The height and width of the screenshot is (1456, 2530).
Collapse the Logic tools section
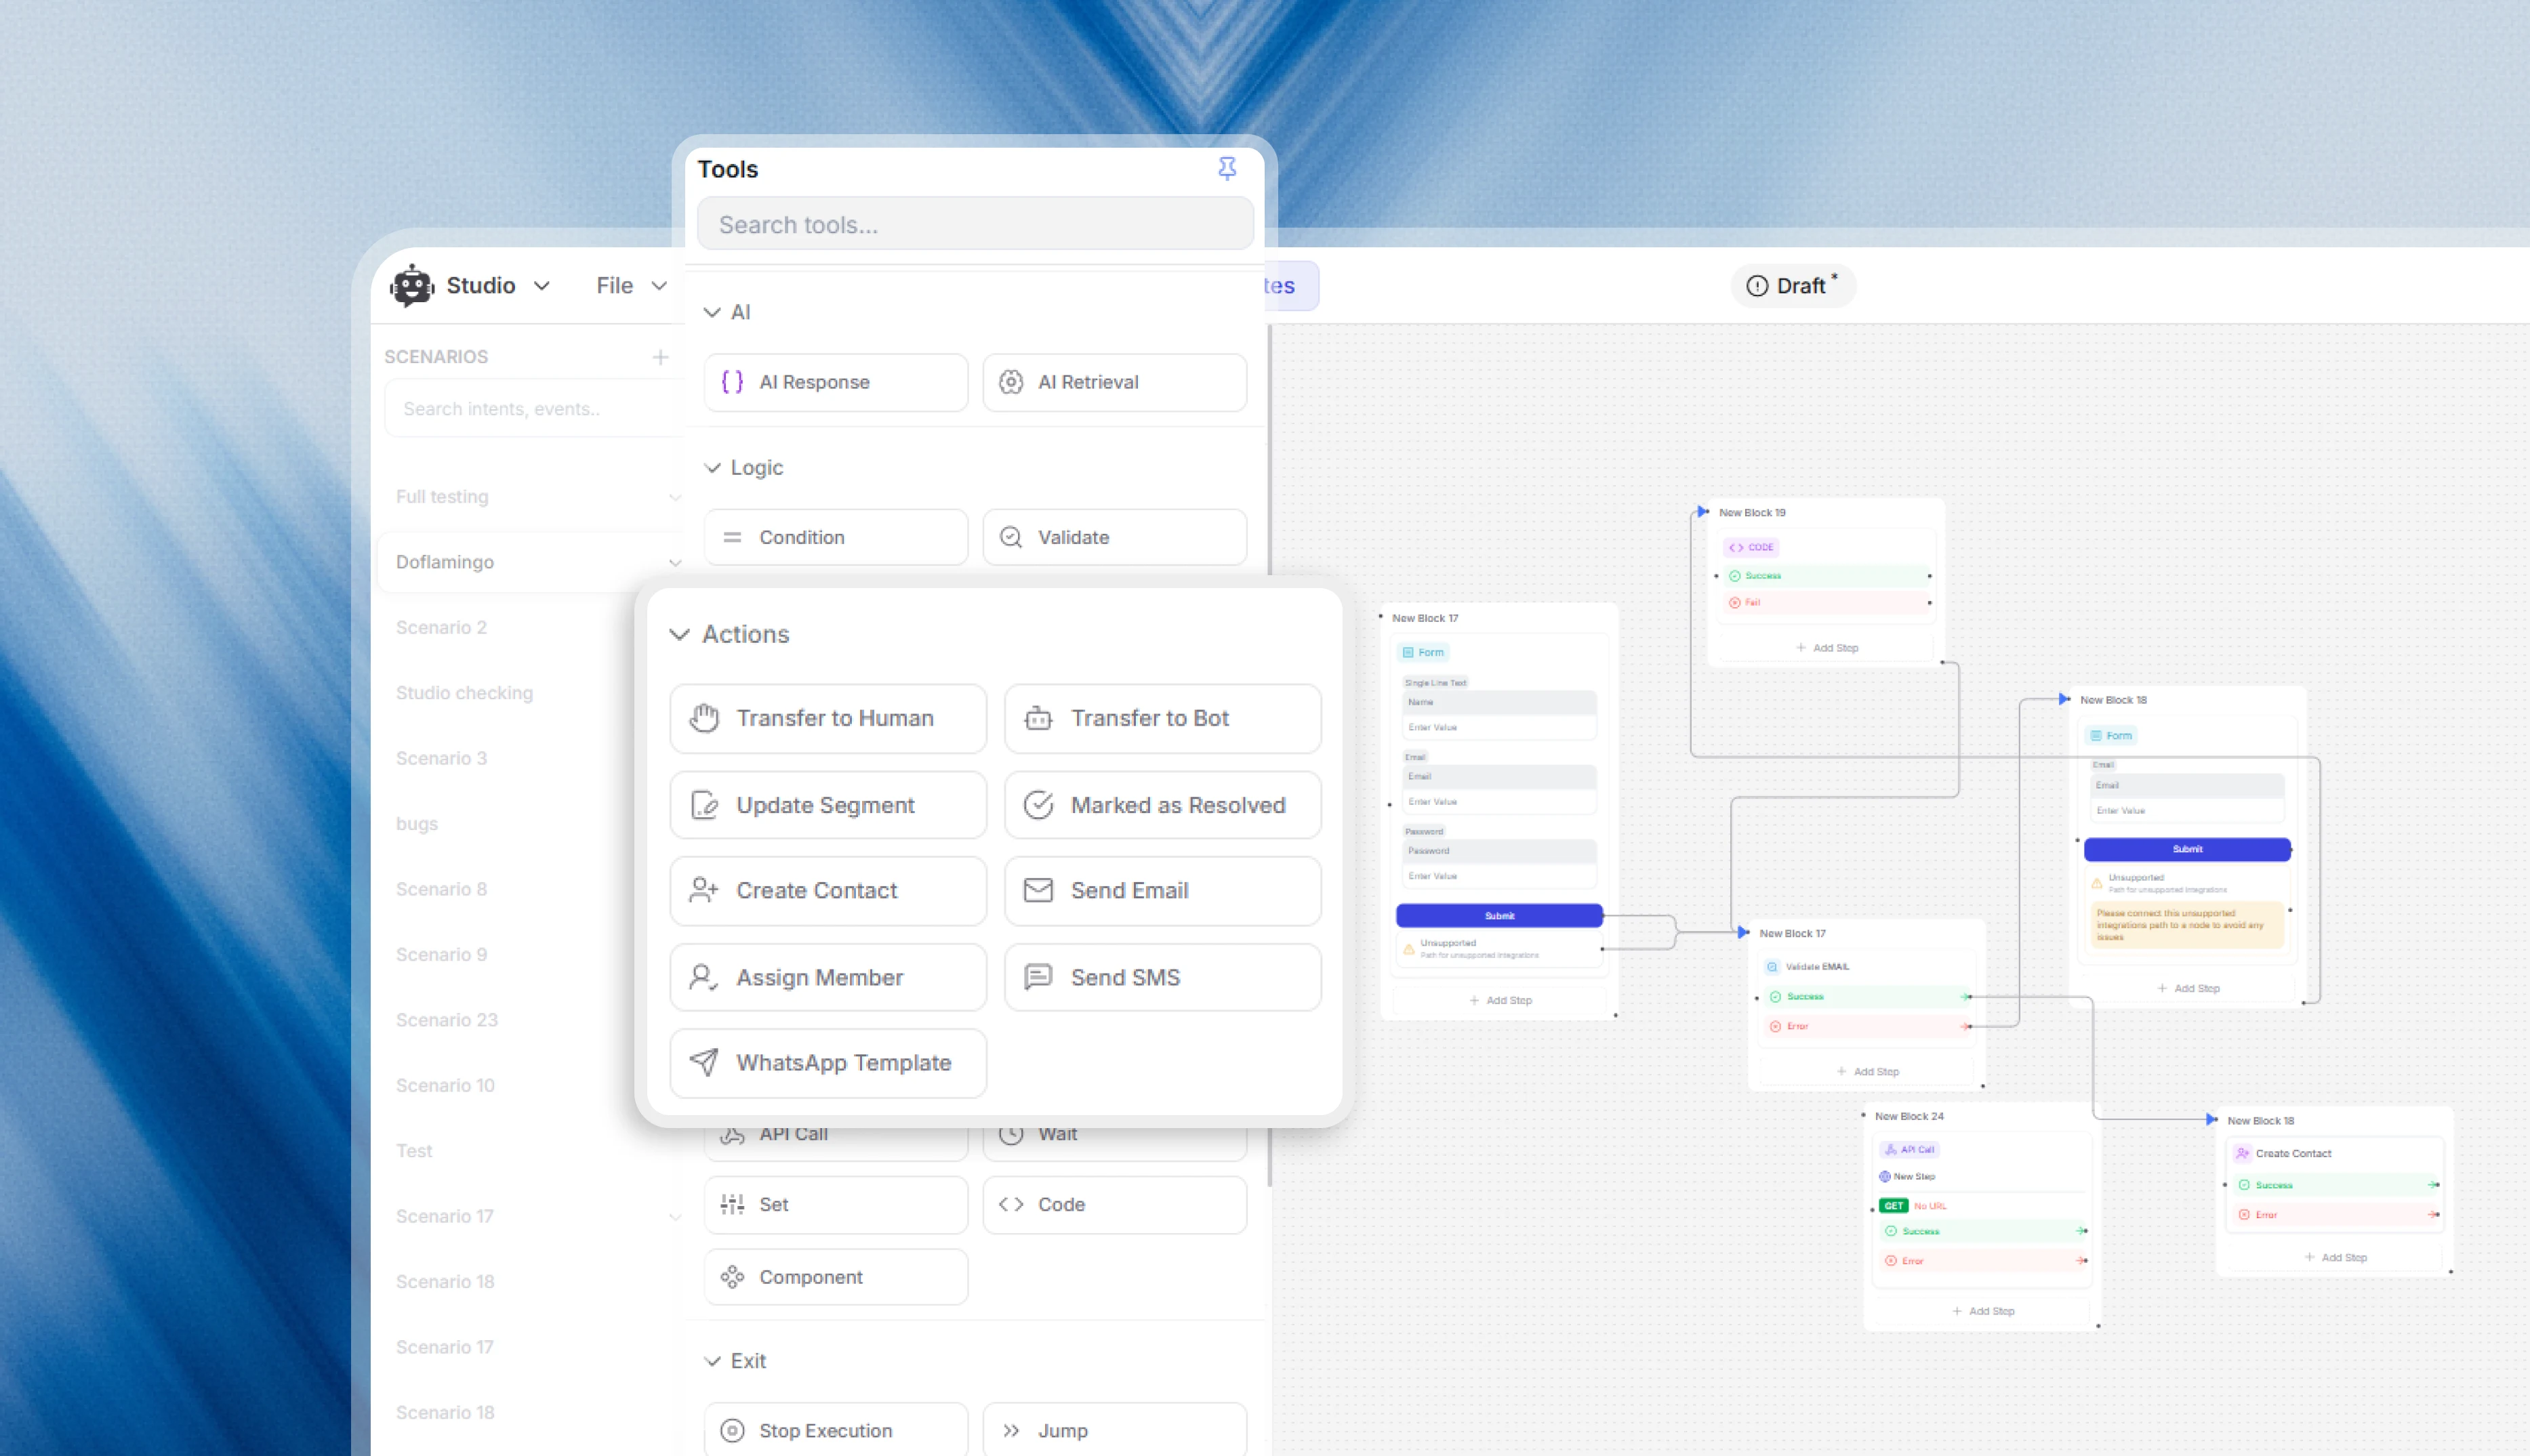click(712, 467)
